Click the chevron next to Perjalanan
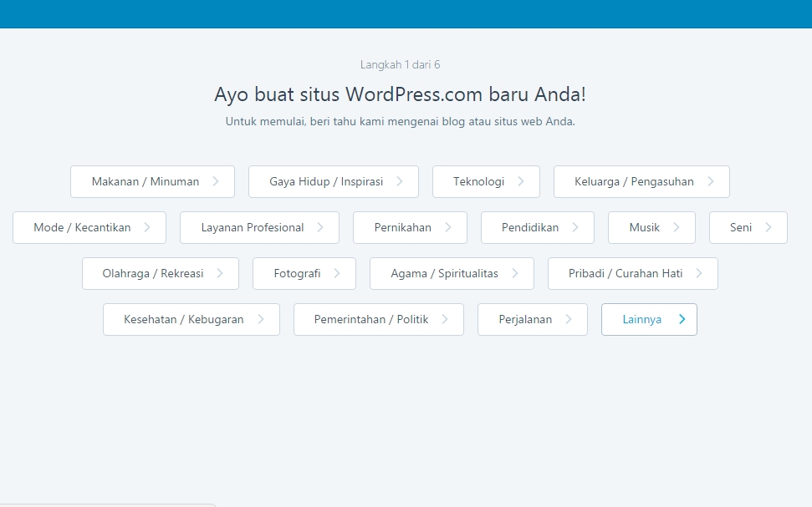This screenshot has width=812, height=507. [x=569, y=320]
